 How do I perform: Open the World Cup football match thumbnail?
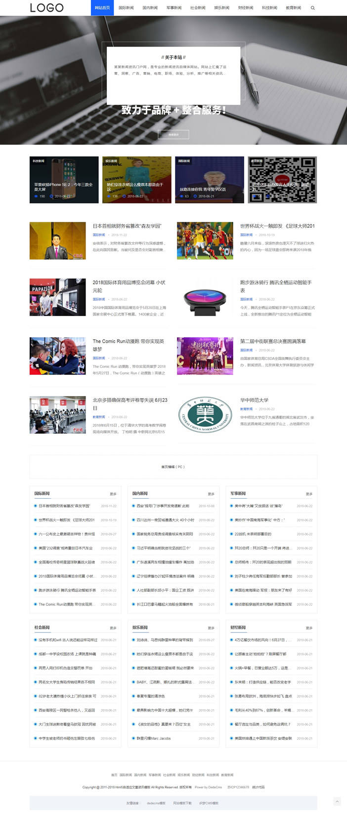(205, 241)
